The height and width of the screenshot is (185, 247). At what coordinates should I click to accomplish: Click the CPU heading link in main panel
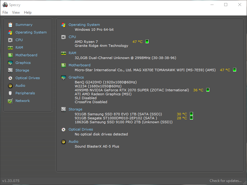pos(72,37)
